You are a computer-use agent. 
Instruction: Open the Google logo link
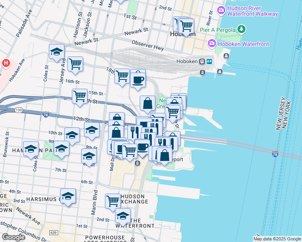pos(14,237)
